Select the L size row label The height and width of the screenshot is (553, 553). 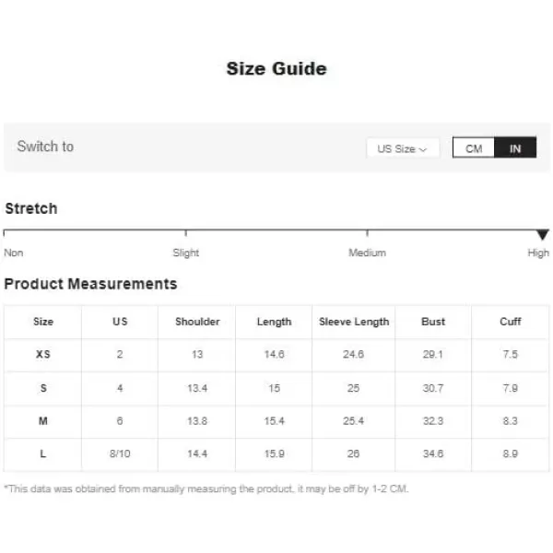click(x=43, y=453)
